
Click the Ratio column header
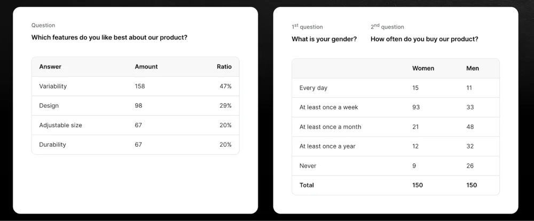(224, 67)
